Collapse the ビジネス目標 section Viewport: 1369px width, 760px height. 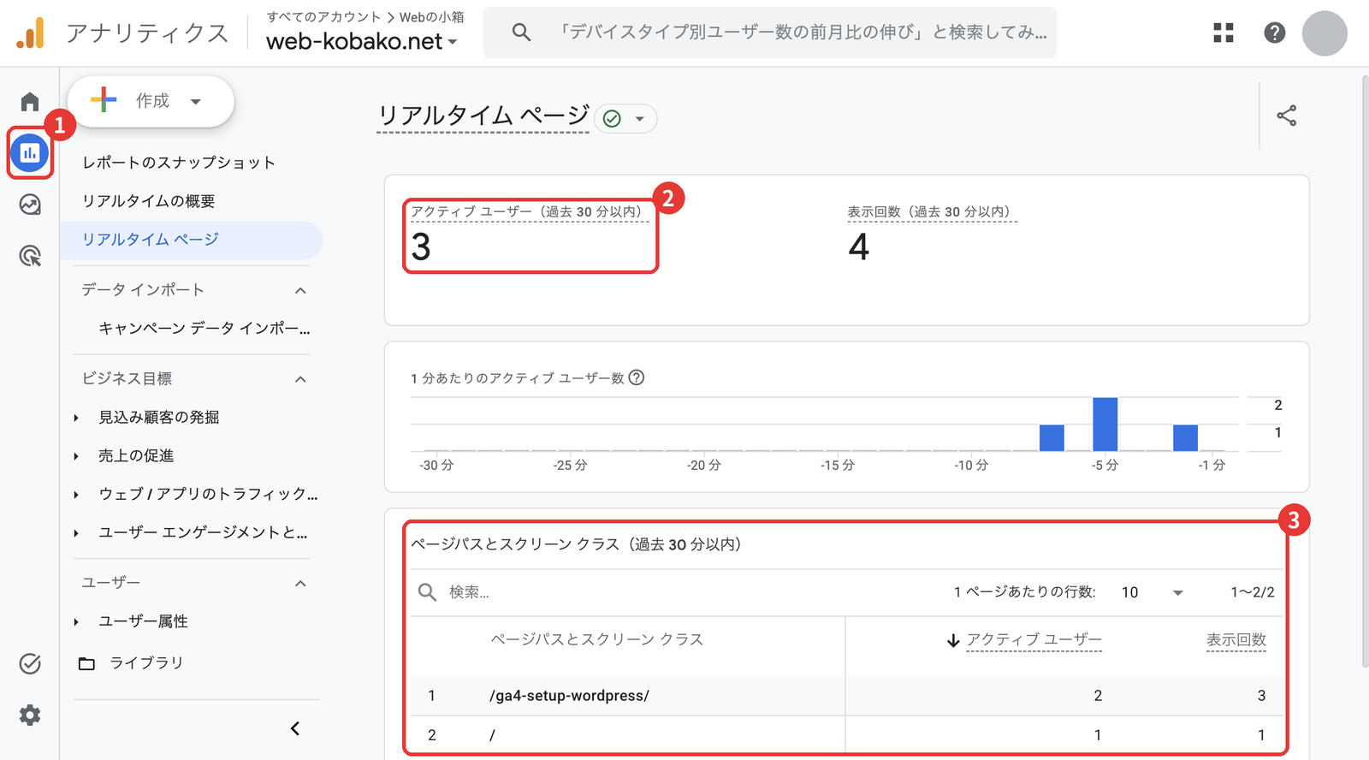(300, 379)
